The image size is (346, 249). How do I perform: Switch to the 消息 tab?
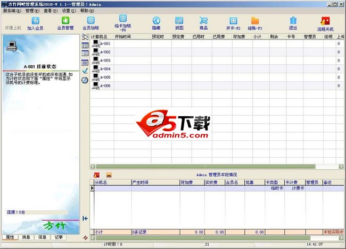coord(26,237)
